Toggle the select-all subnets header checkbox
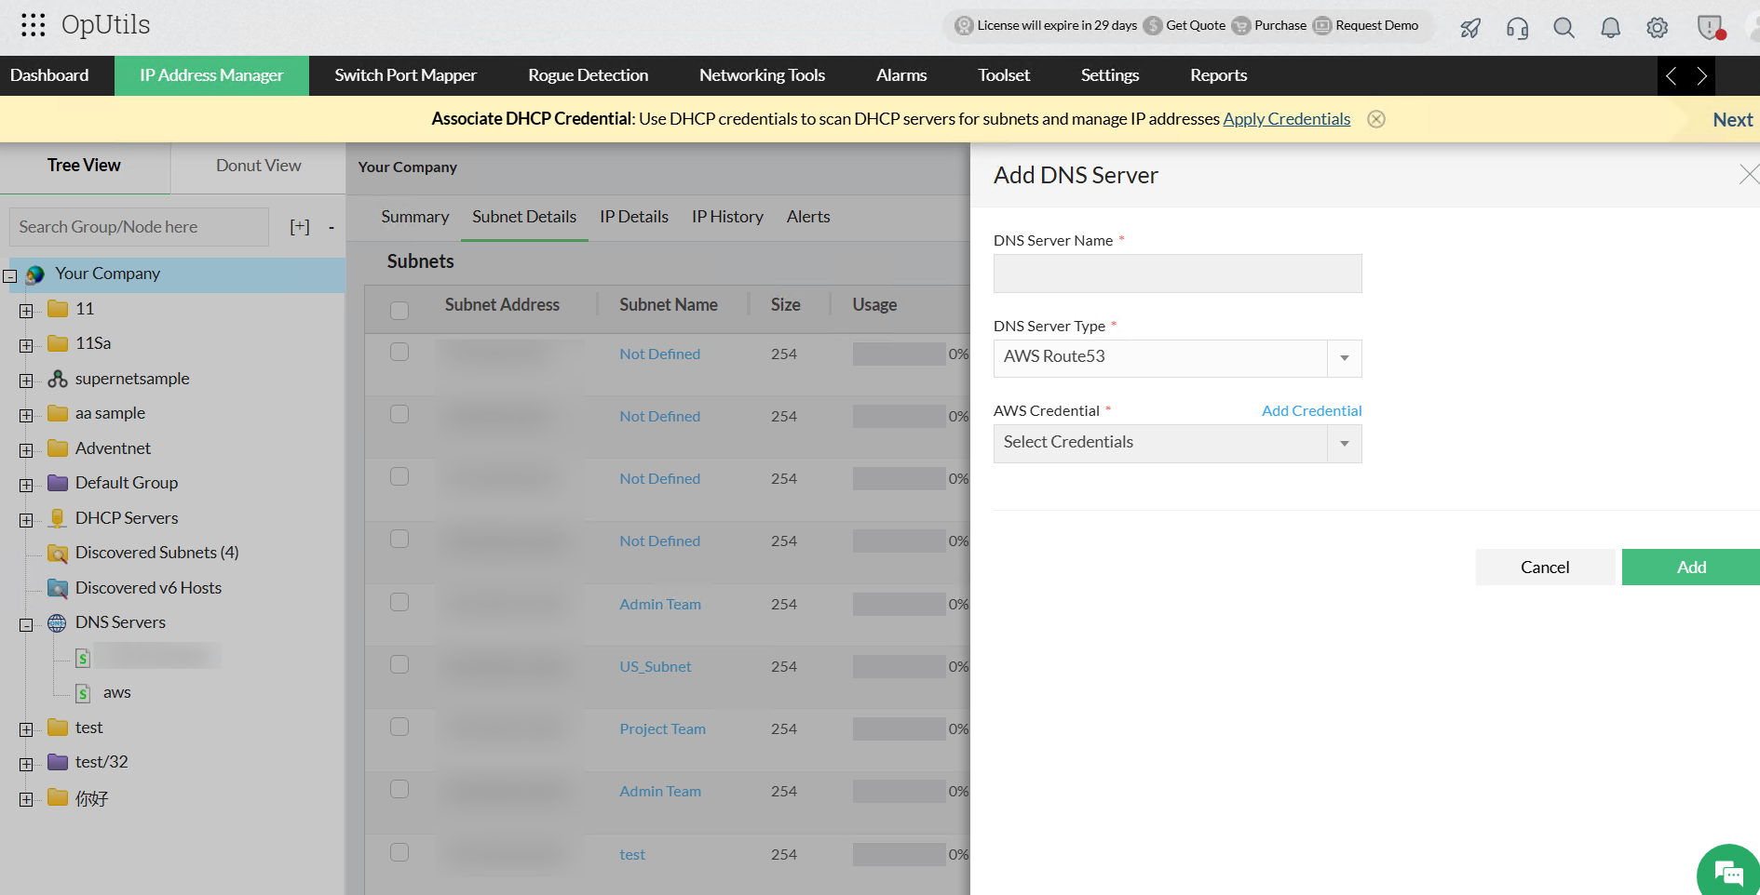The image size is (1760, 895). [x=399, y=311]
